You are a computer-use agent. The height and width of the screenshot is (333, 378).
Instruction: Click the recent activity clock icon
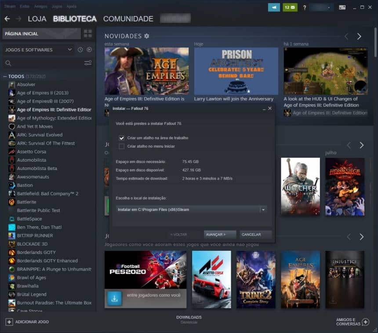[80, 50]
